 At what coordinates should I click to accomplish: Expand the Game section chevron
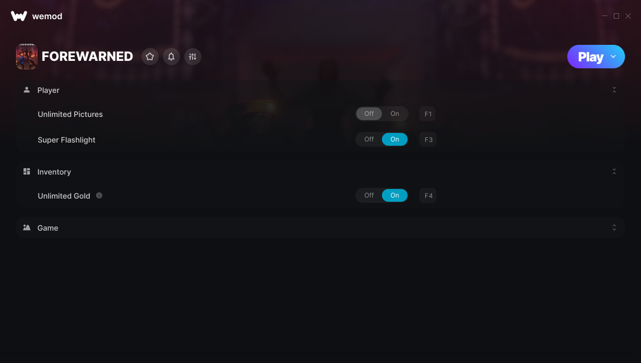click(614, 227)
